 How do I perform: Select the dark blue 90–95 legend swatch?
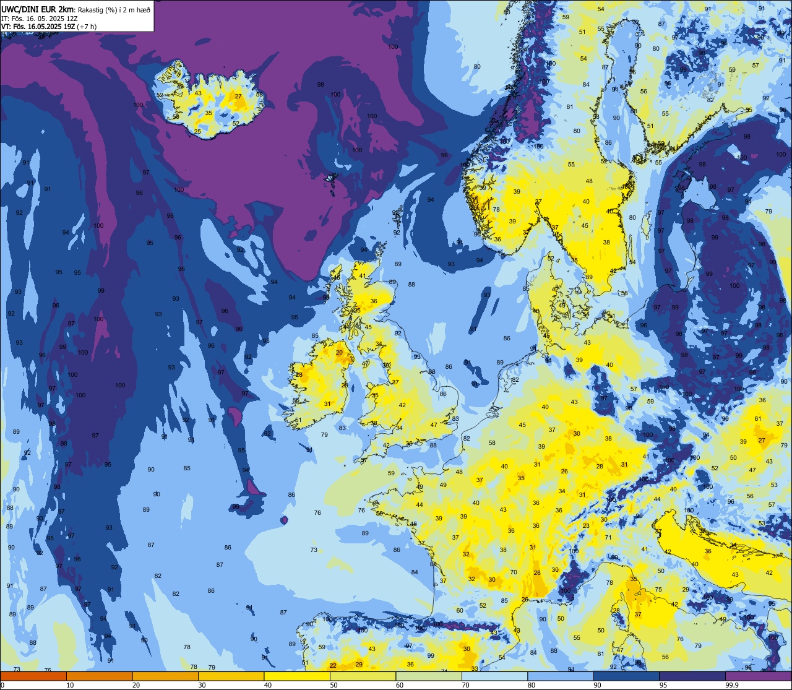click(x=626, y=676)
